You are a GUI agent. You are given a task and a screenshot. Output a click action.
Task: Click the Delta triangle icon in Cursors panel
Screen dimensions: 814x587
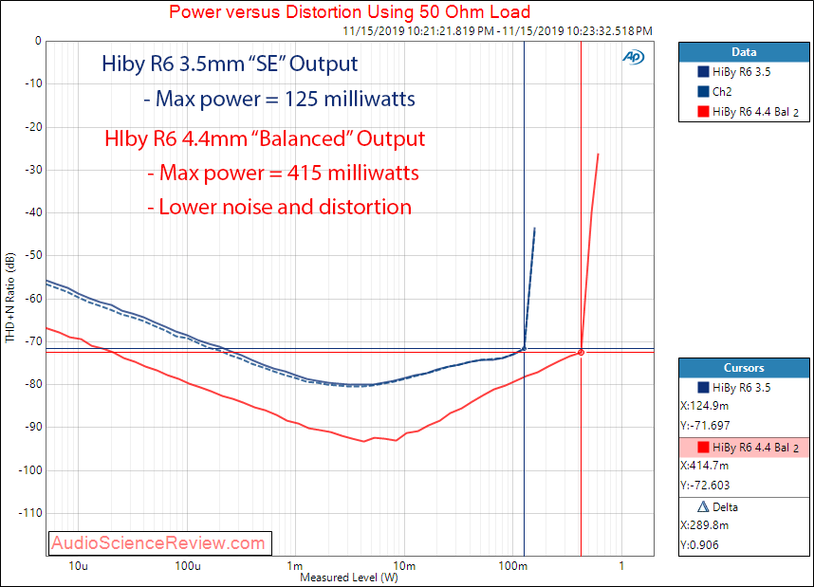pos(703,507)
